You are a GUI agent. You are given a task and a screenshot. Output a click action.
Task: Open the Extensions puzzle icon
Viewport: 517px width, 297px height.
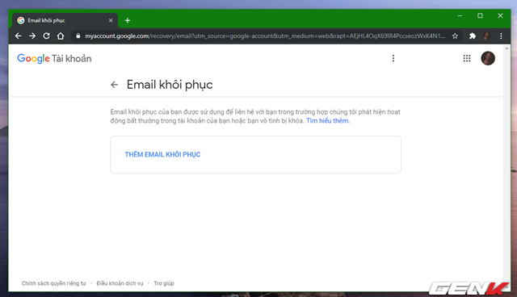473,36
